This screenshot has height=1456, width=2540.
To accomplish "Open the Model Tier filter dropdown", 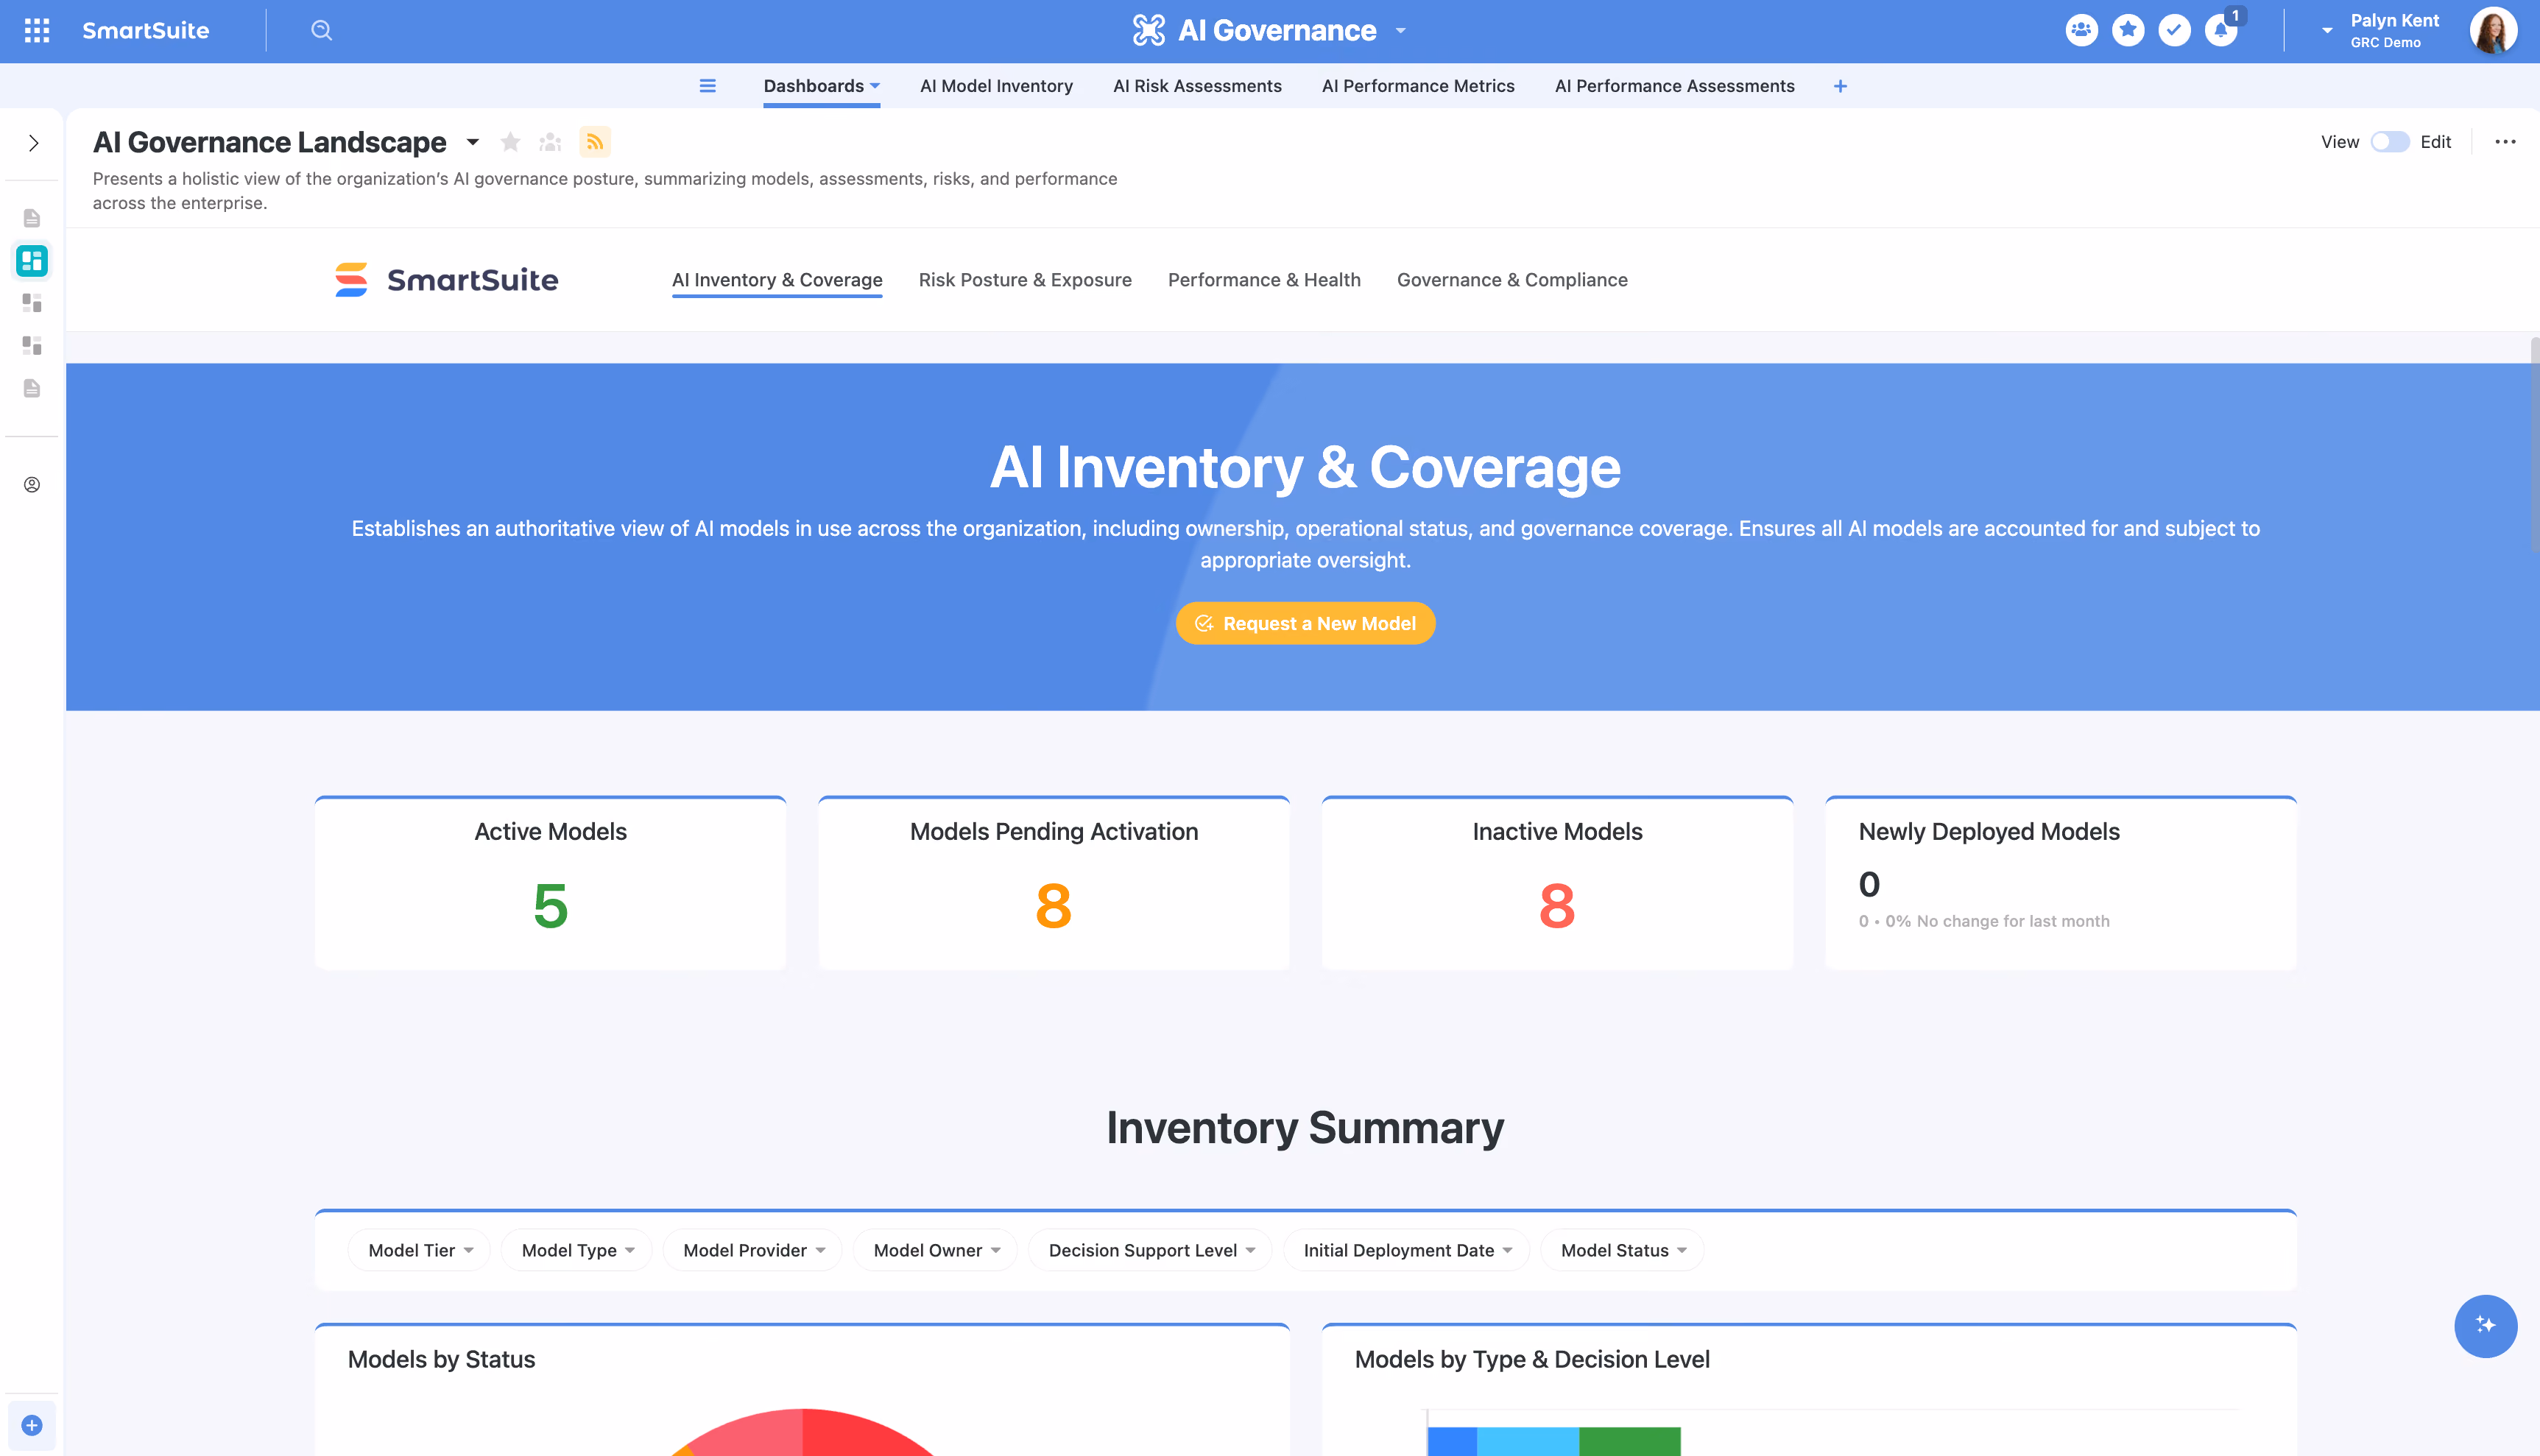I will coord(419,1250).
